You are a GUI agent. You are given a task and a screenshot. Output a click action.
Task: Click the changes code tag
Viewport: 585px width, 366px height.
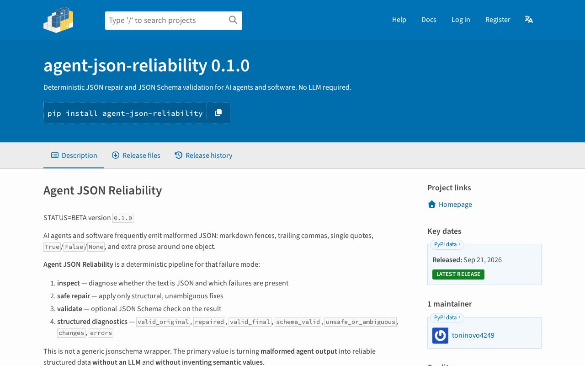coord(71,333)
